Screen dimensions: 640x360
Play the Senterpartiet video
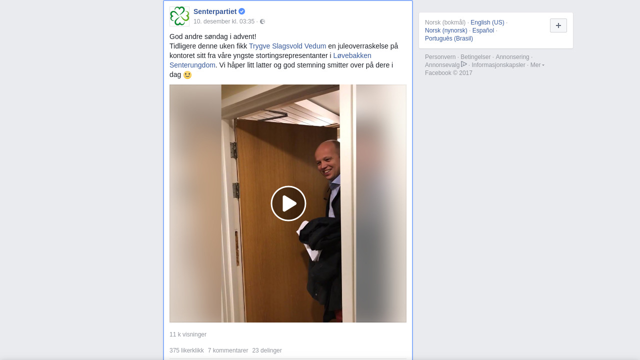pos(288,203)
